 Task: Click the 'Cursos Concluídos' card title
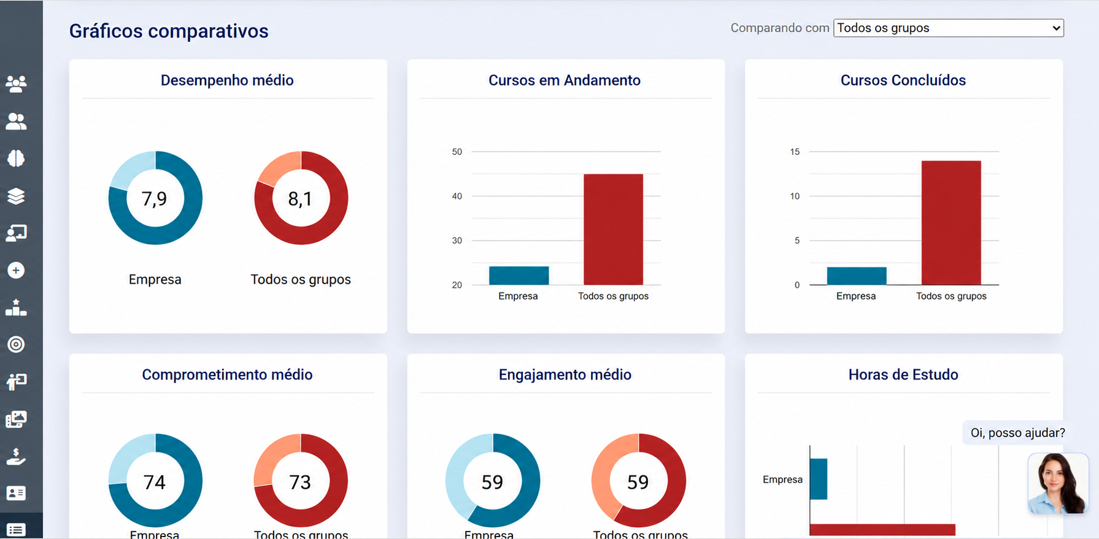click(903, 80)
